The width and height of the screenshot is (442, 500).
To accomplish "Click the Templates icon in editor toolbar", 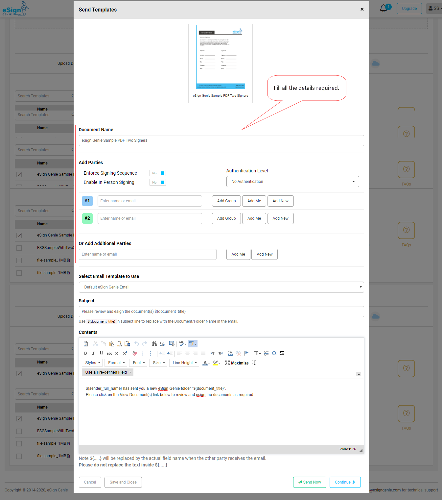I will (86, 344).
